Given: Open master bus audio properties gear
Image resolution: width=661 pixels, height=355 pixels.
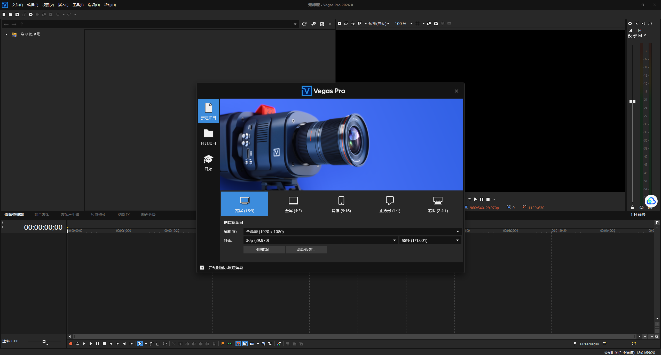Looking at the screenshot, I should pyautogui.click(x=630, y=23).
